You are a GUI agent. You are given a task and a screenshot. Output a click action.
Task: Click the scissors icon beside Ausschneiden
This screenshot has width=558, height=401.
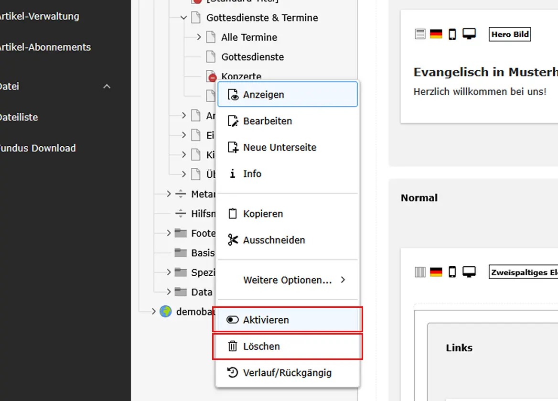[233, 240]
